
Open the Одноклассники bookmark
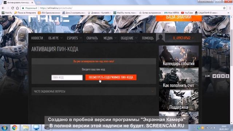point(49,13)
